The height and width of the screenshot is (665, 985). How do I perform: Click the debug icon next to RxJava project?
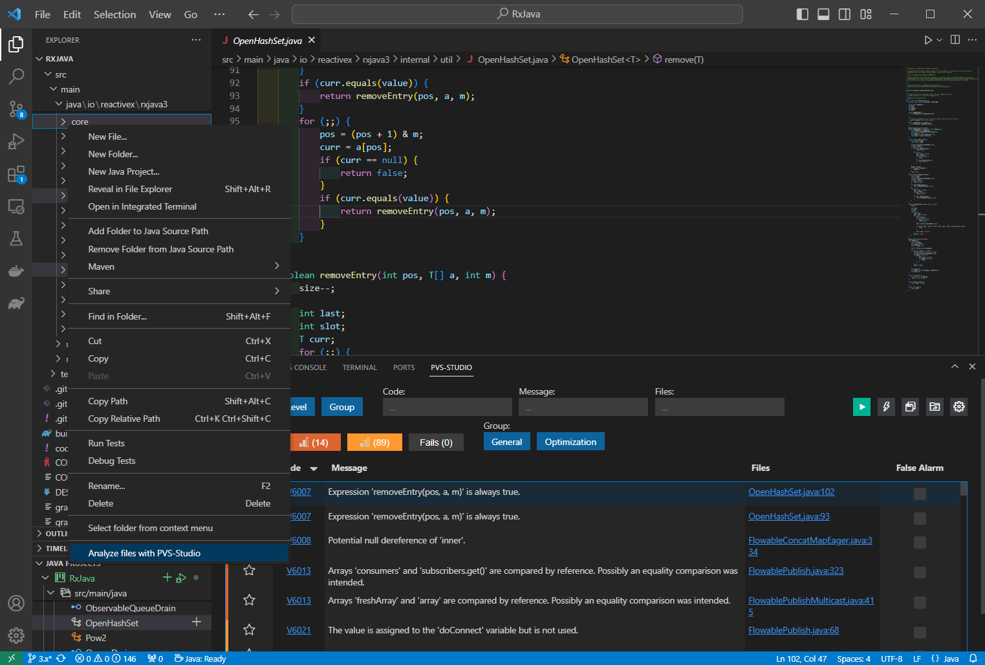click(x=182, y=578)
